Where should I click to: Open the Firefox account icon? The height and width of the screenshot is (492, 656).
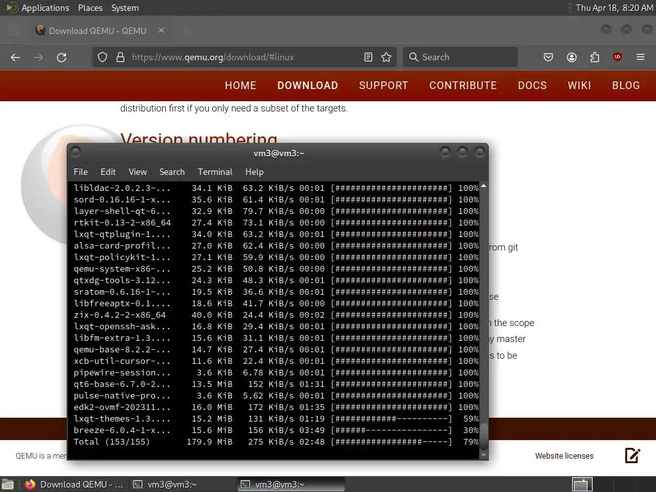pyautogui.click(x=571, y=57)
